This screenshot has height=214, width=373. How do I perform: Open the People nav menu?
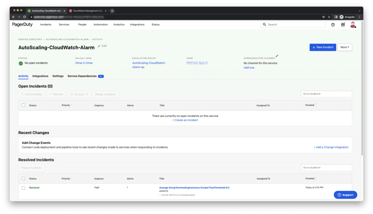[82, 25]
